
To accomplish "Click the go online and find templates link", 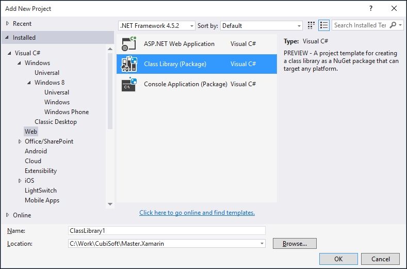I will click(x=197, y=213).
